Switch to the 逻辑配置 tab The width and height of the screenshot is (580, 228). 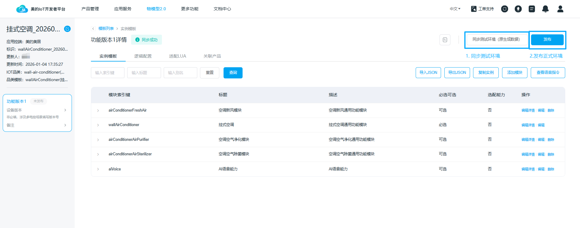(143, 56)
